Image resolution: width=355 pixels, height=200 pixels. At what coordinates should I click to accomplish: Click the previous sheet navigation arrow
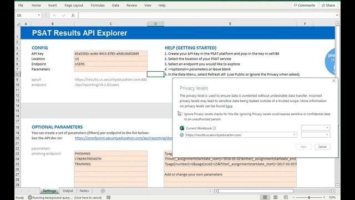[x=22, y=191]
